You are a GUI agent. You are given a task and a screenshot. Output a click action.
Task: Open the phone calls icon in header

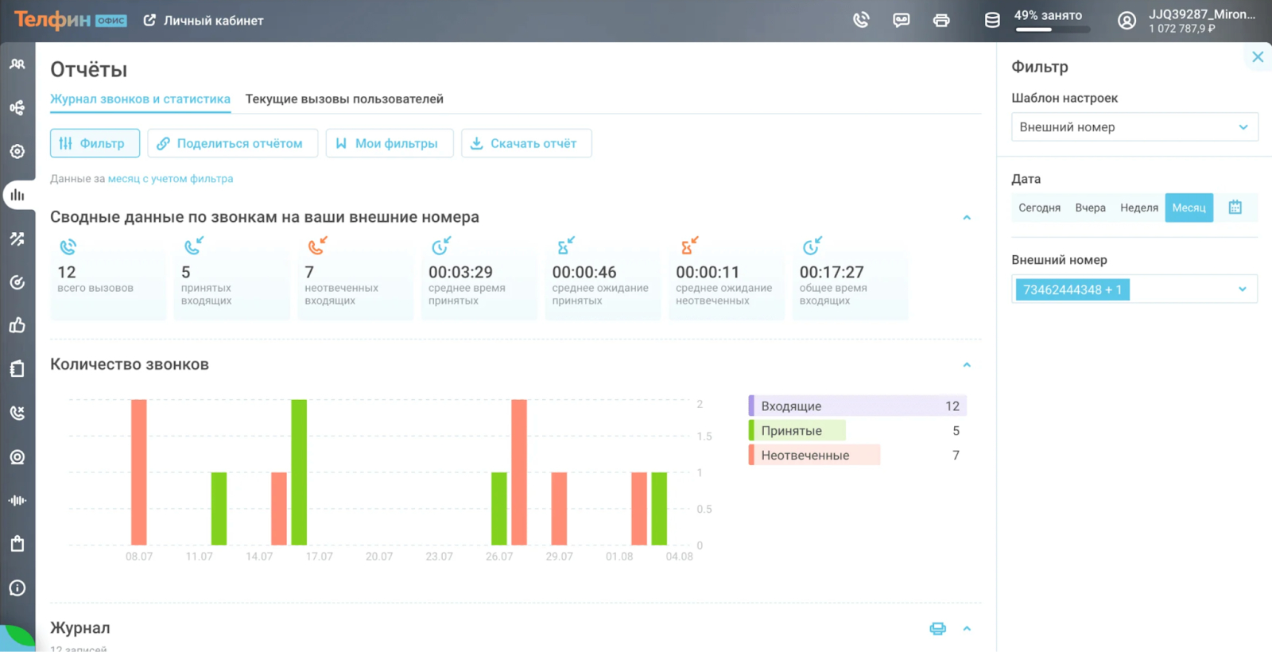click(861, 20)
